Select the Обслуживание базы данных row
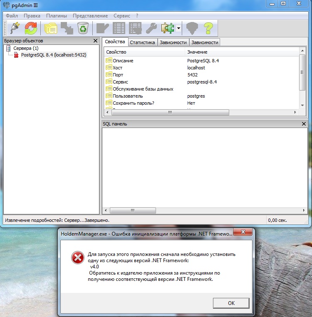Image resolution: width=312 pixels, height=317 pixels. click(202, 89)
